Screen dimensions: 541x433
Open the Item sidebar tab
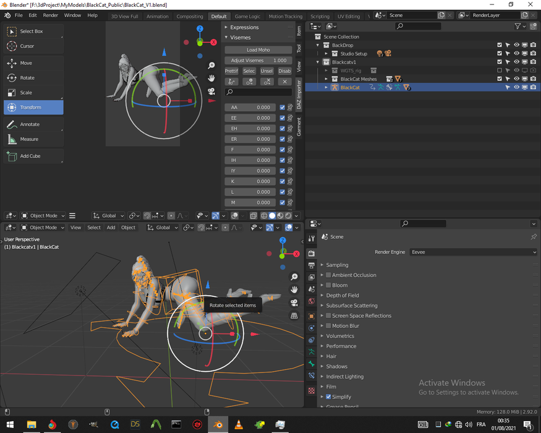point(299,32)
